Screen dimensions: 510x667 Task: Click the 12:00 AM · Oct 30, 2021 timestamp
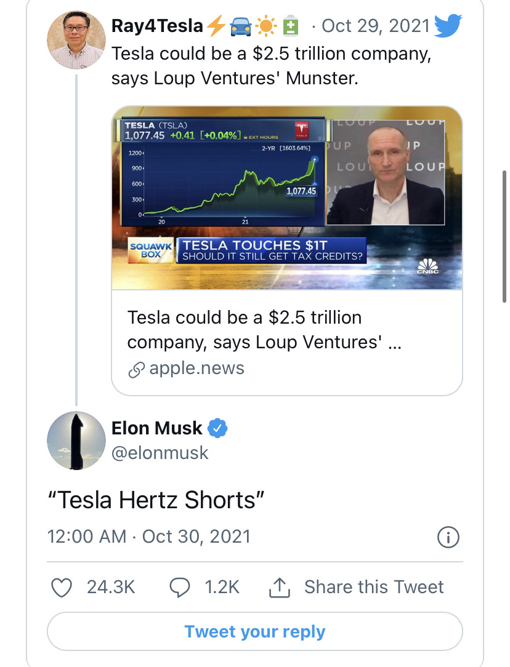[149, 537]
